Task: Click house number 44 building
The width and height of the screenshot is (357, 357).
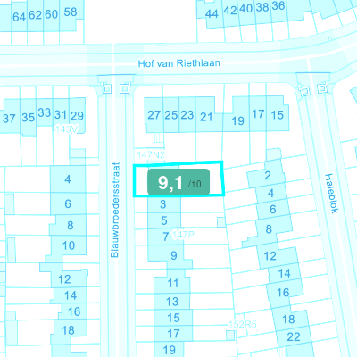Action: click(x=212, y=13)
